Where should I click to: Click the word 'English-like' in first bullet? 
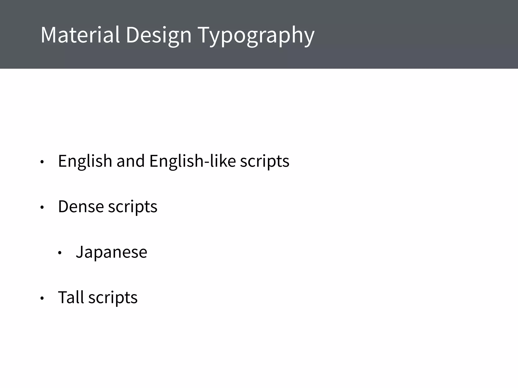click(192, 161)
